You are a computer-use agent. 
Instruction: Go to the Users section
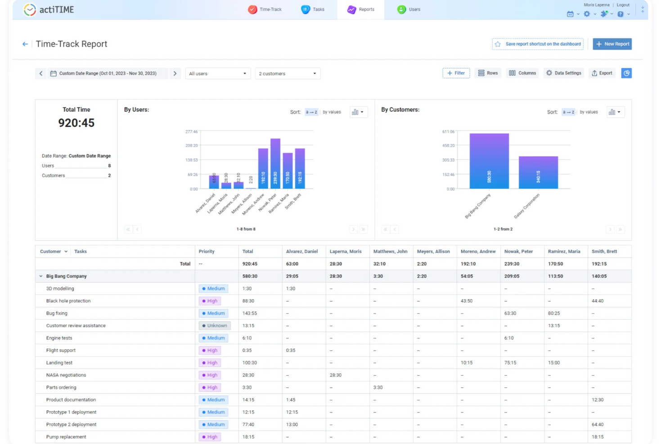click(x=408, y=9)
